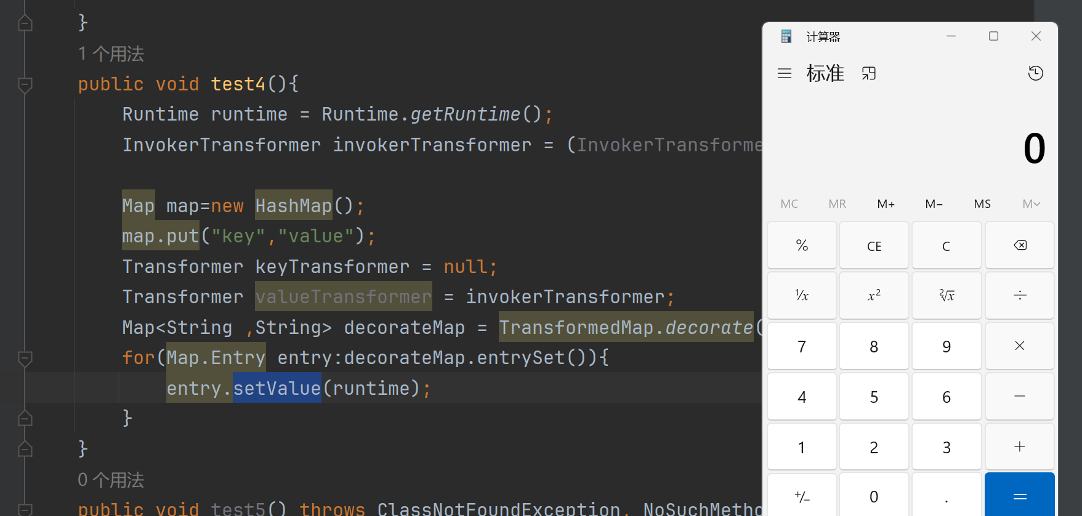This screenshot has height=516, width=1082.
Task: Click the '标准' mode title
Action: pos(825,74)
